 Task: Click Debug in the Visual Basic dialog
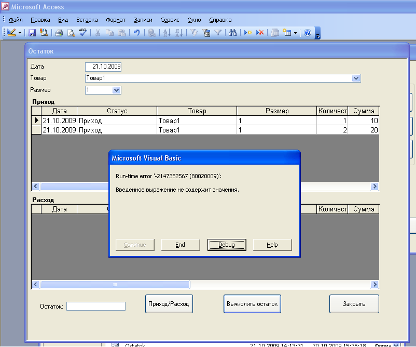point(227,245)
